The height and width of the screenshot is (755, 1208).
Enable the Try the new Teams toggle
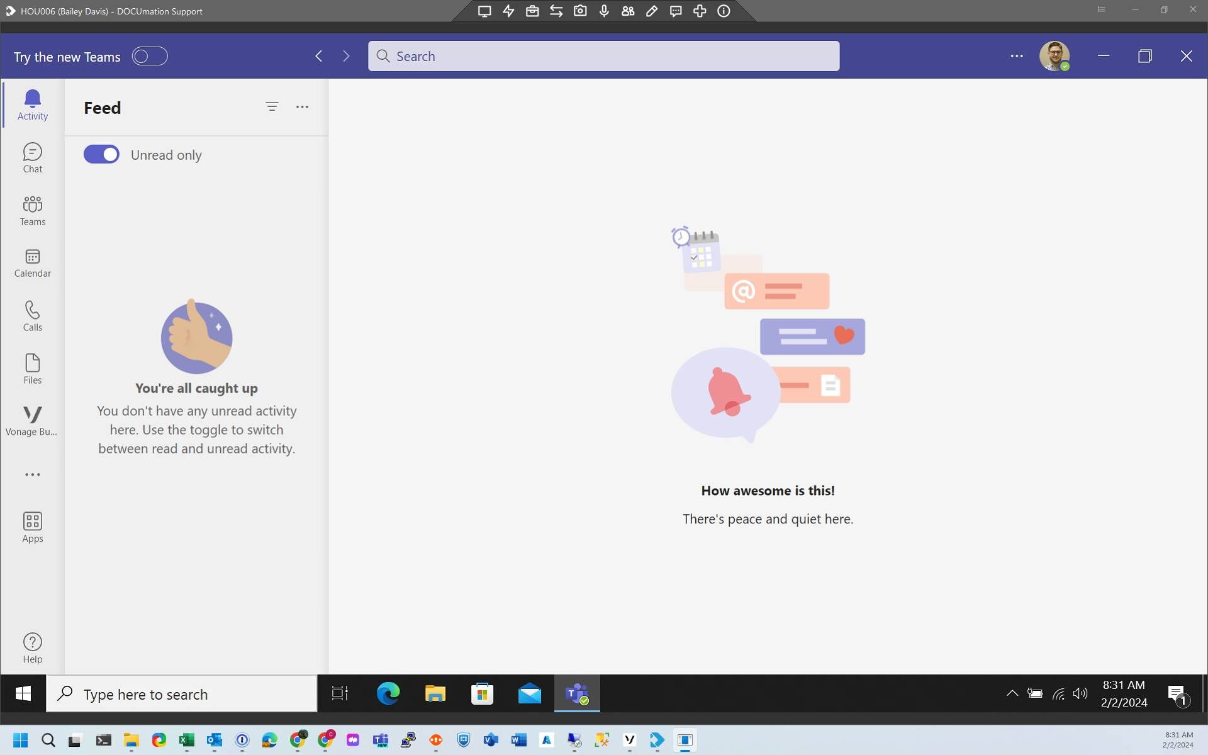click(x=150, y=56)
